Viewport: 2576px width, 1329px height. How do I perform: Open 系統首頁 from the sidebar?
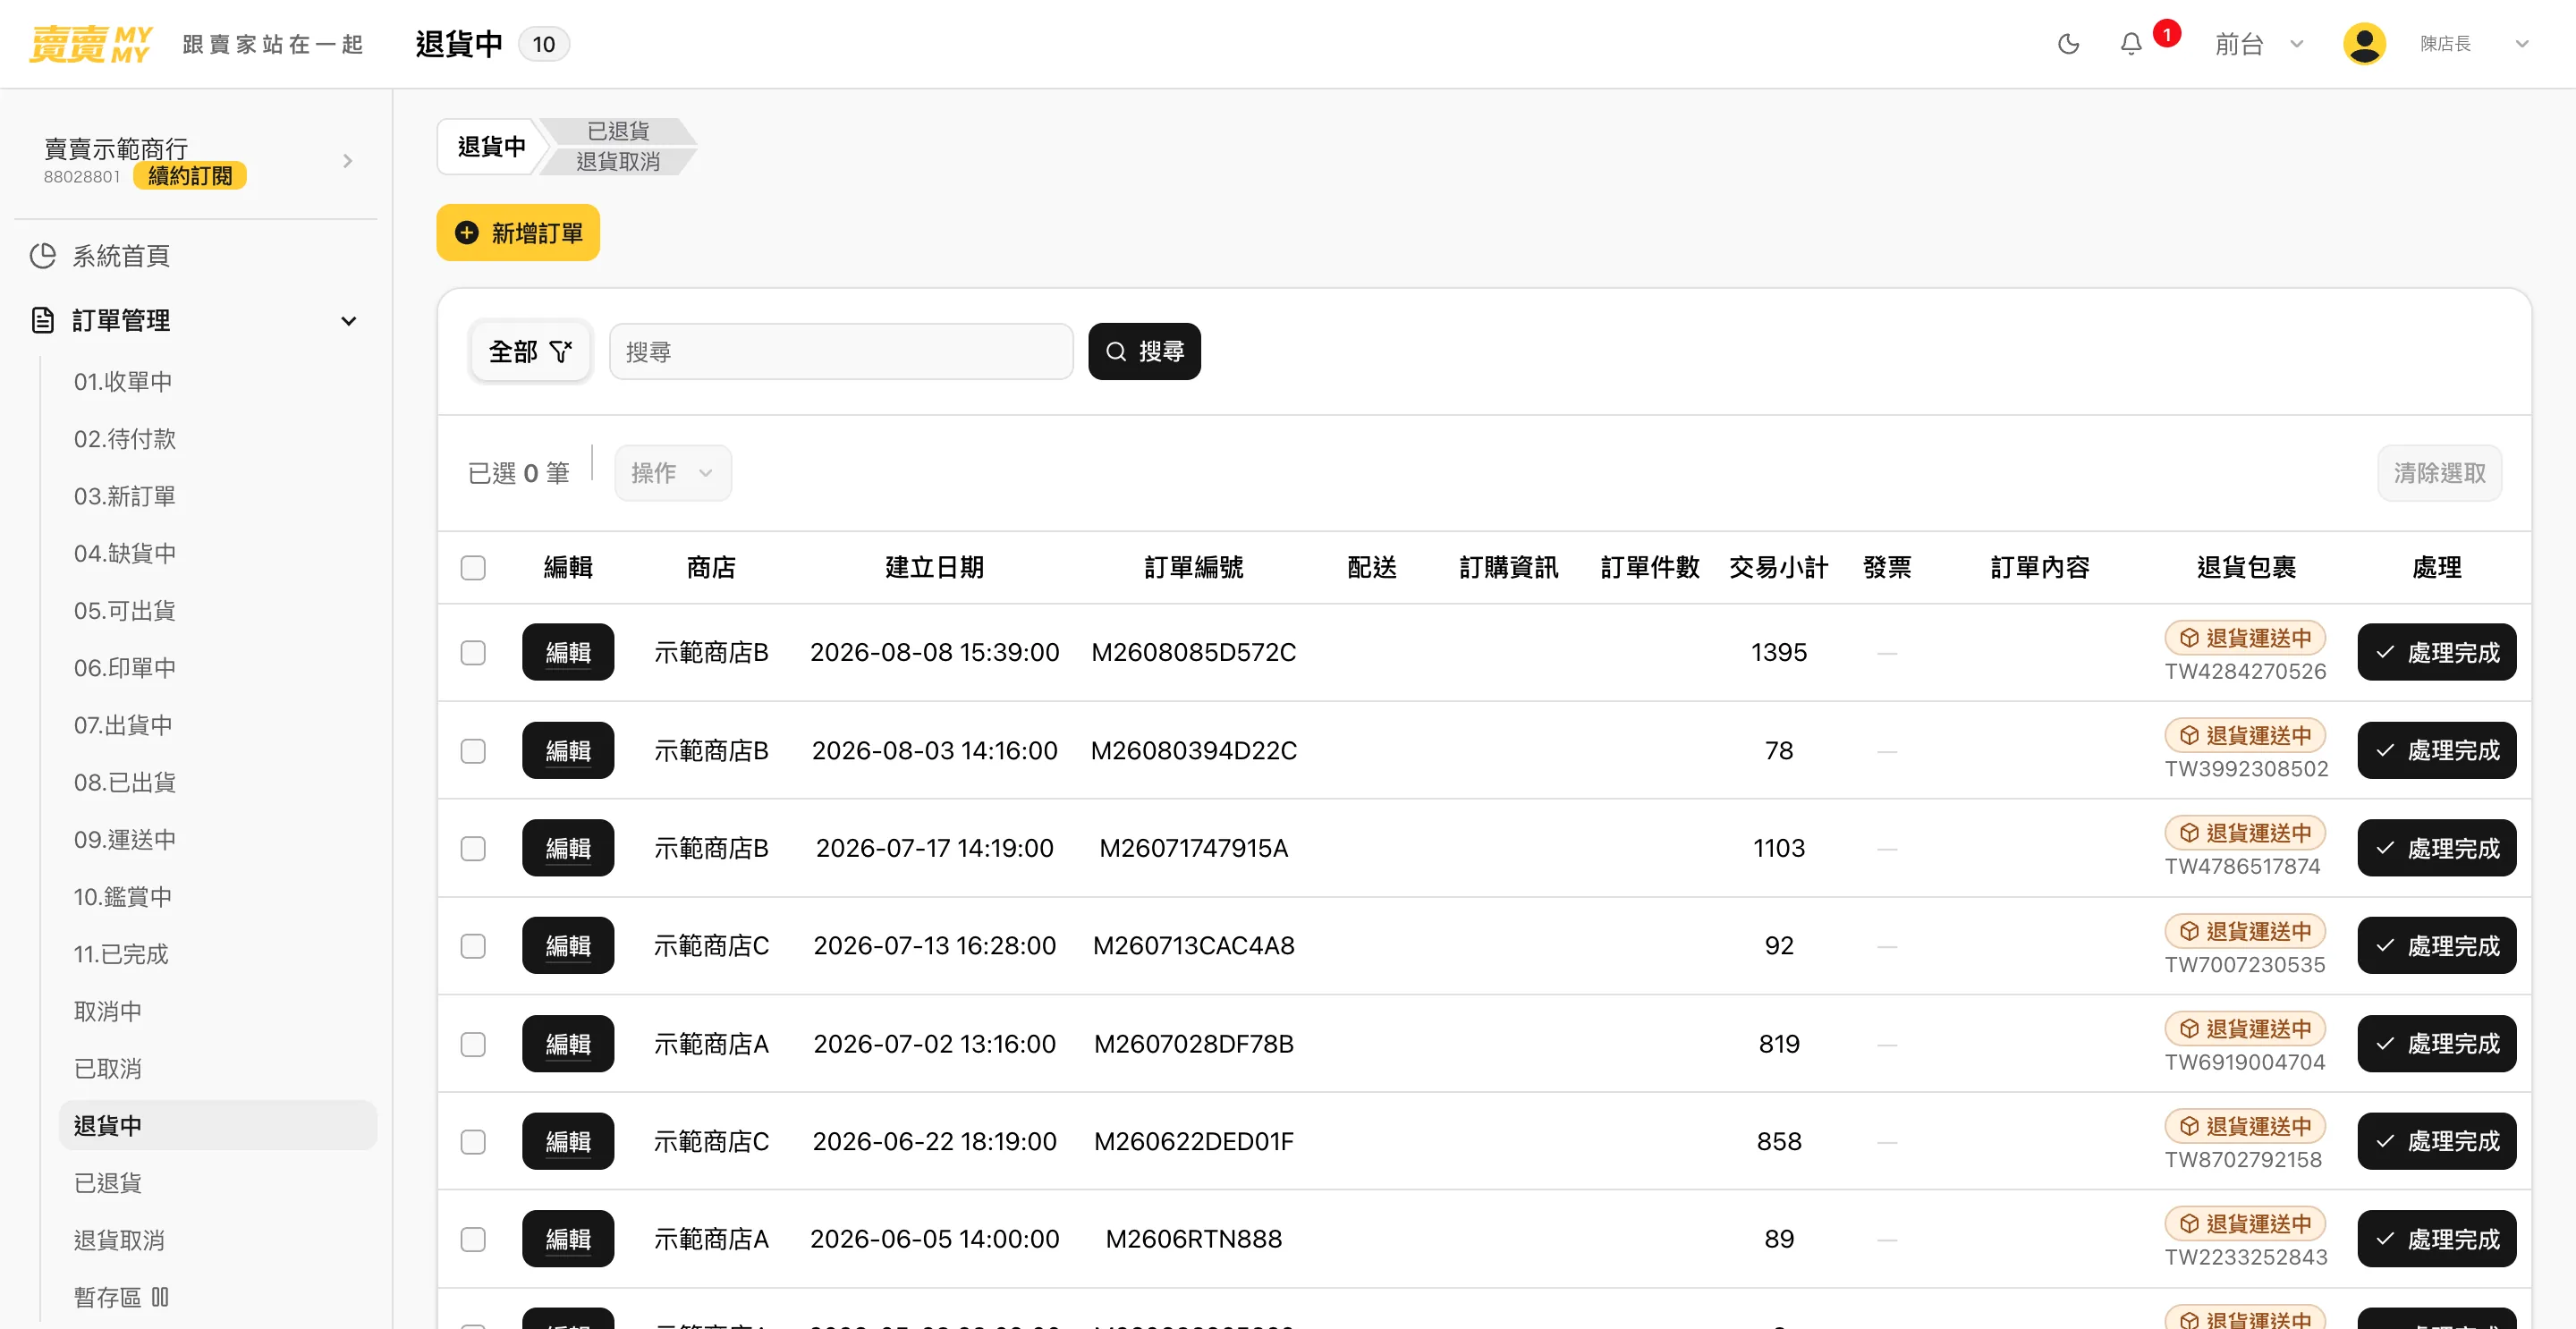click(120, 256)
